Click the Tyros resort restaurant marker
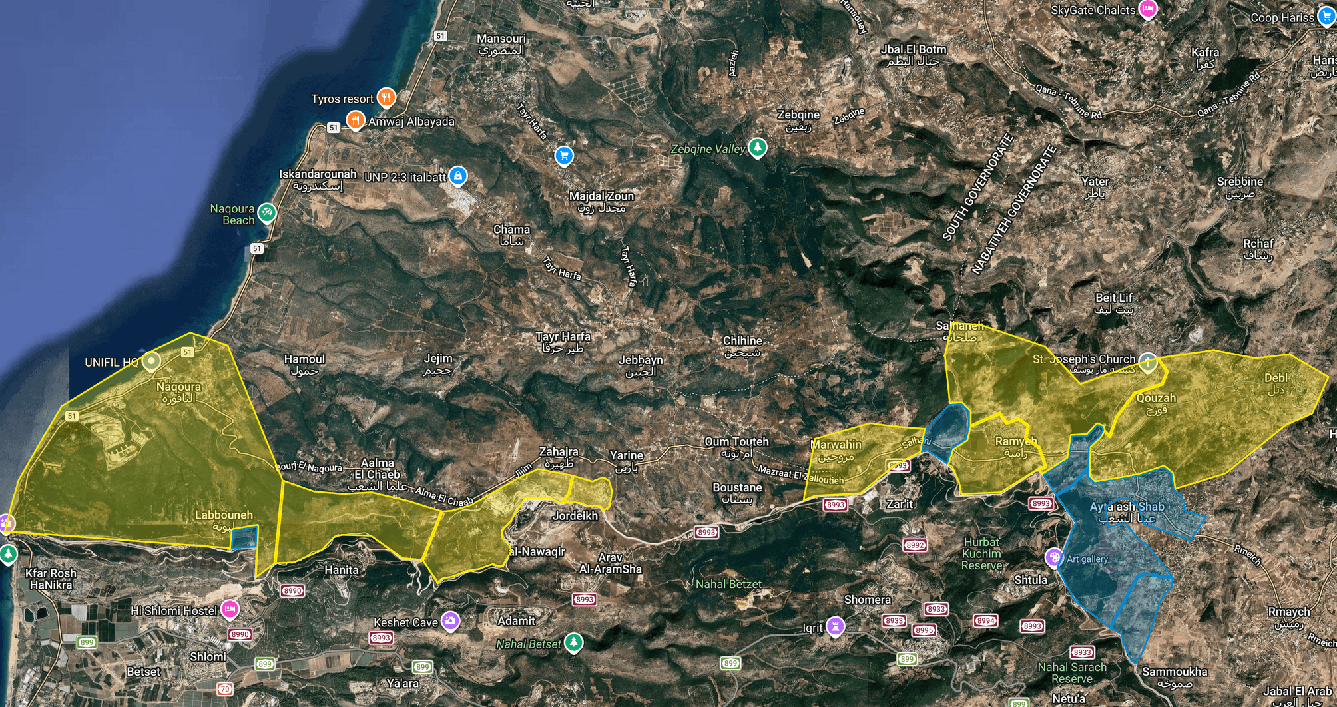This screenshot has width=1337, height=707. pyautogui.click(x=386, y=97)
